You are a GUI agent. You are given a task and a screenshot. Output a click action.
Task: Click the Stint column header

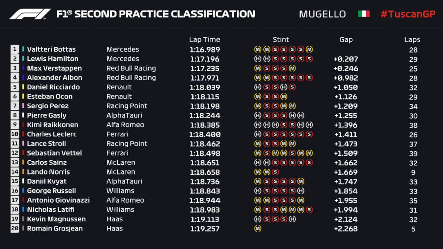pyautogui.click(x=281, y=39)
